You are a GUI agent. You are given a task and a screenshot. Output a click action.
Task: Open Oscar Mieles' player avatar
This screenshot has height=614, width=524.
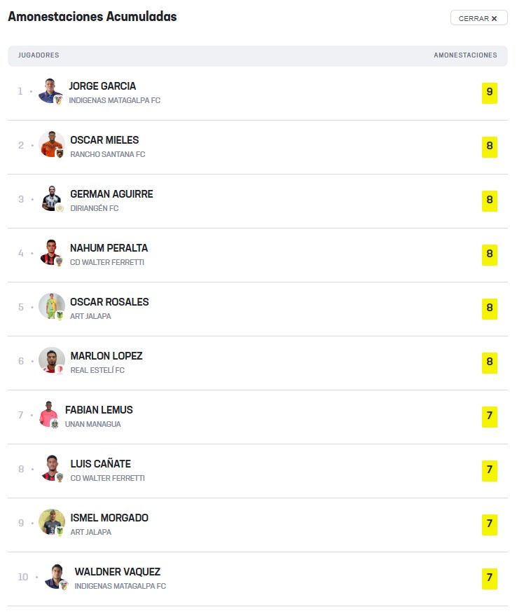coord(52,145)
